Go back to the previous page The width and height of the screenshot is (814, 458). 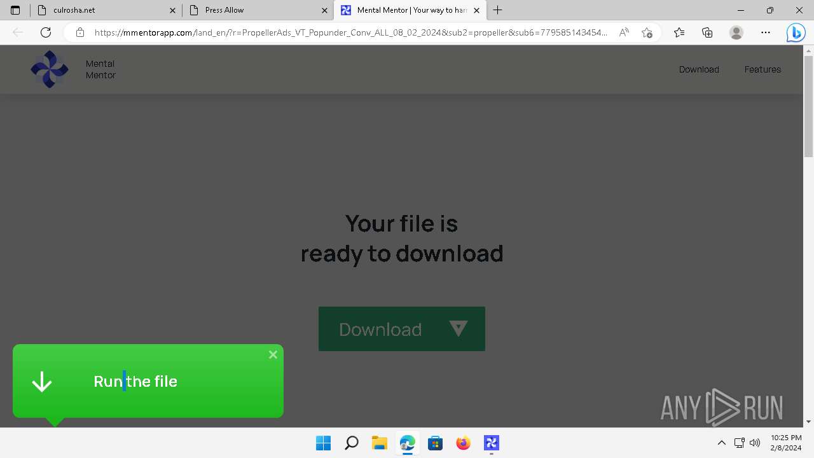point(18,32)
